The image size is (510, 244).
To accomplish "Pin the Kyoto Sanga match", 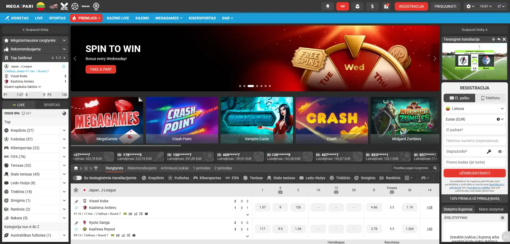I will tap(76, 223).
